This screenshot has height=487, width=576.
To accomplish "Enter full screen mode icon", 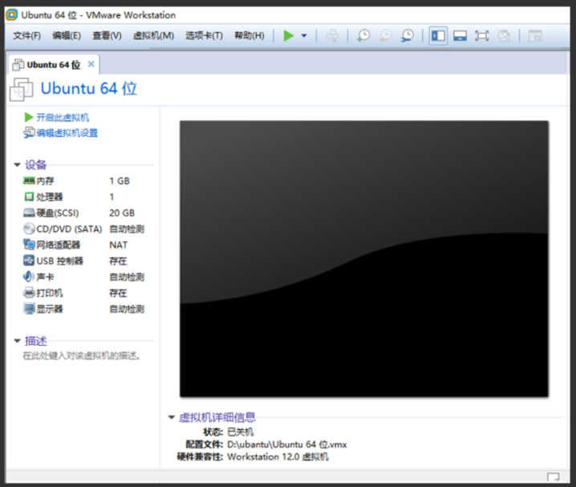I will [x=481, y=35].
